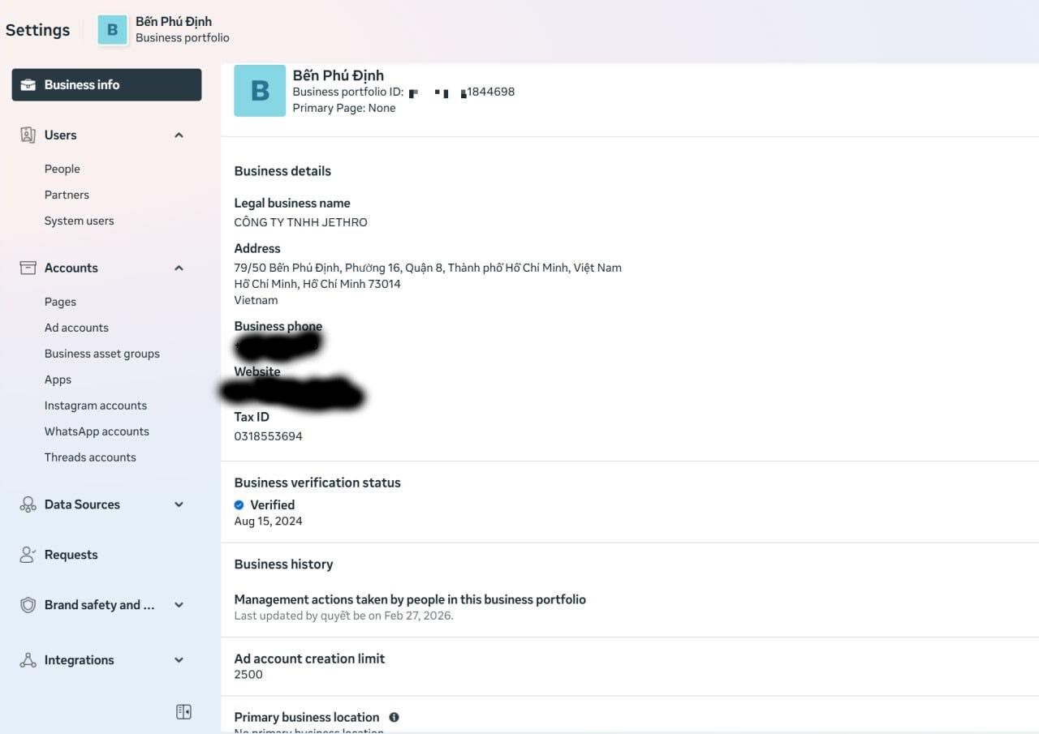Click info icon beside Primary business location

click(x=394, y=717)
